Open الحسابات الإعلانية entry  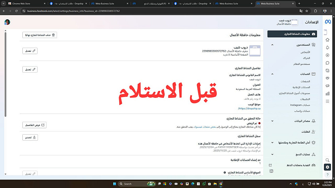[301, 87]
